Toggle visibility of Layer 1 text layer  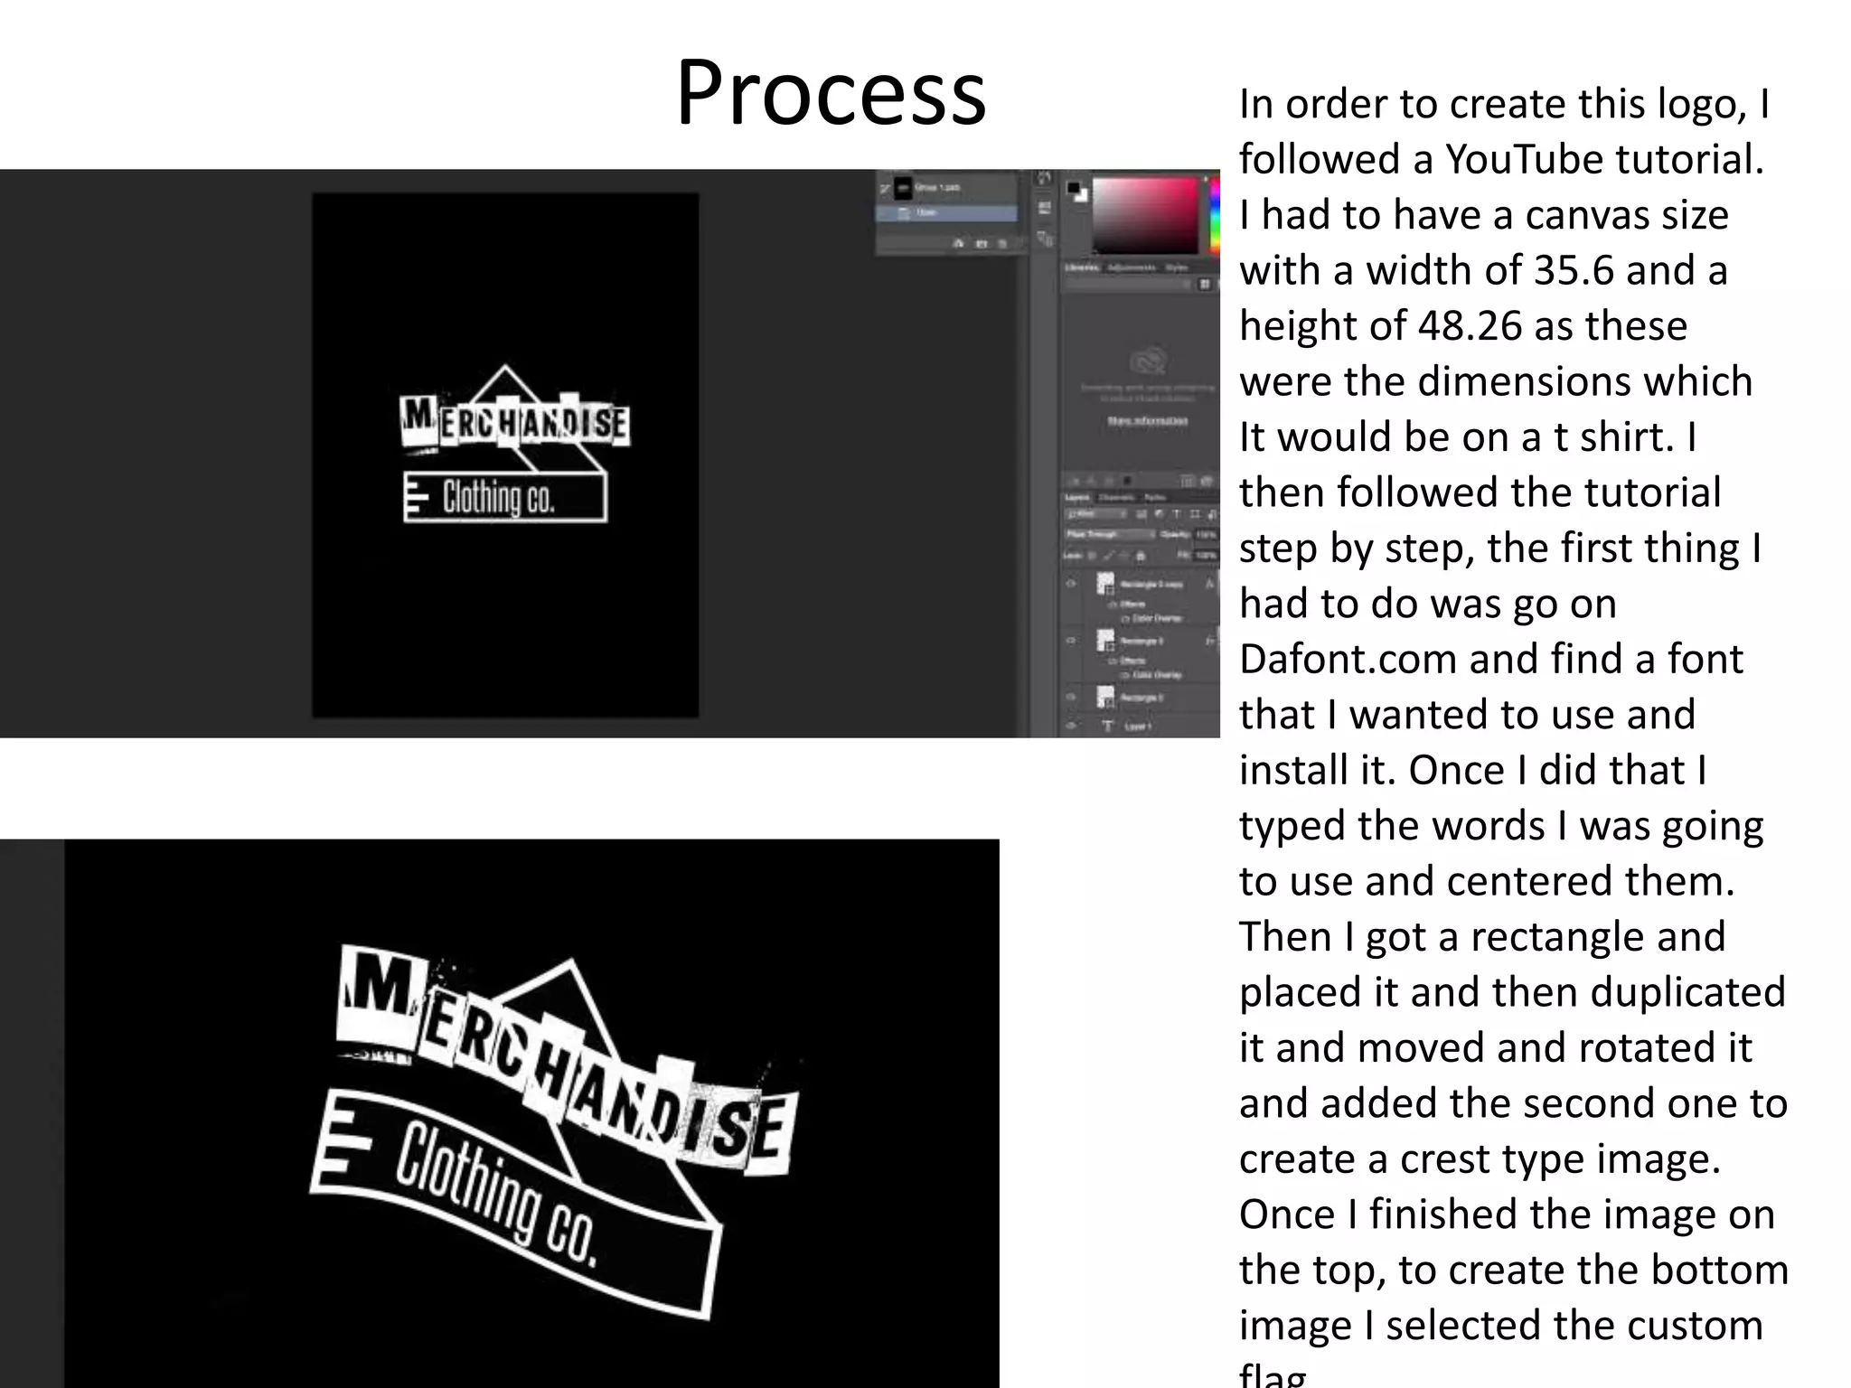[x=1072, y=726]
